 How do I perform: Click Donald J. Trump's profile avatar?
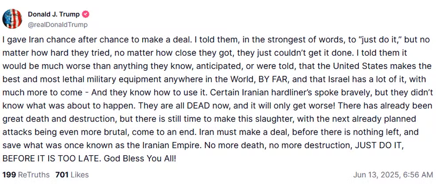(12, 19)
